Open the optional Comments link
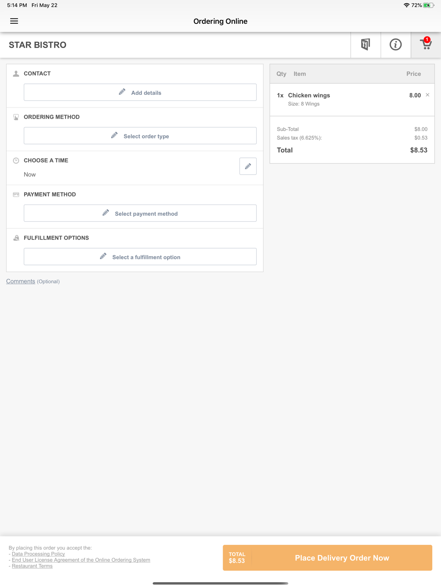441x588 pixels. tap(21, 281)
